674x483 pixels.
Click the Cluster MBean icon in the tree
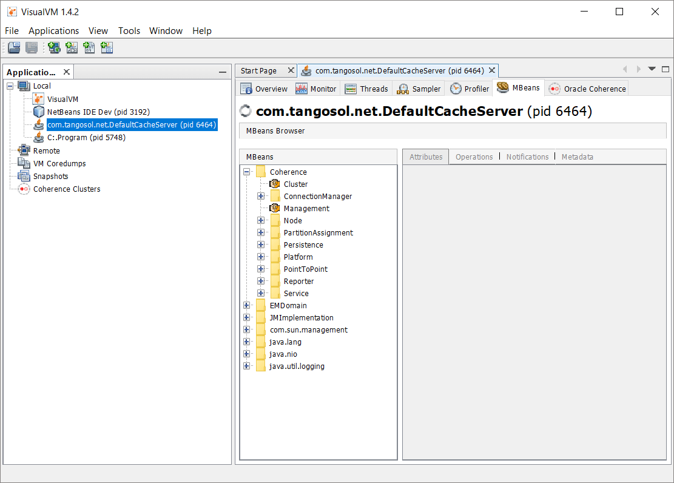coord(275,184)
